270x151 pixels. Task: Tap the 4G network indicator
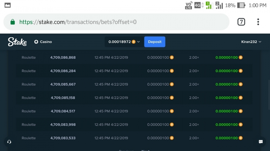[198, 5]
